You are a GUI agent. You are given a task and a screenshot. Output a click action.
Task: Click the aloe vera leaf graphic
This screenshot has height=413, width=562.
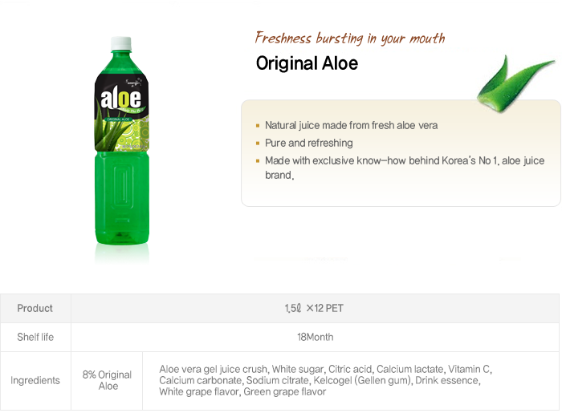pos(515,83)
